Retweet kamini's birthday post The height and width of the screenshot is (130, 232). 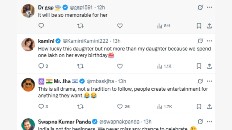(x=80, y=66)
